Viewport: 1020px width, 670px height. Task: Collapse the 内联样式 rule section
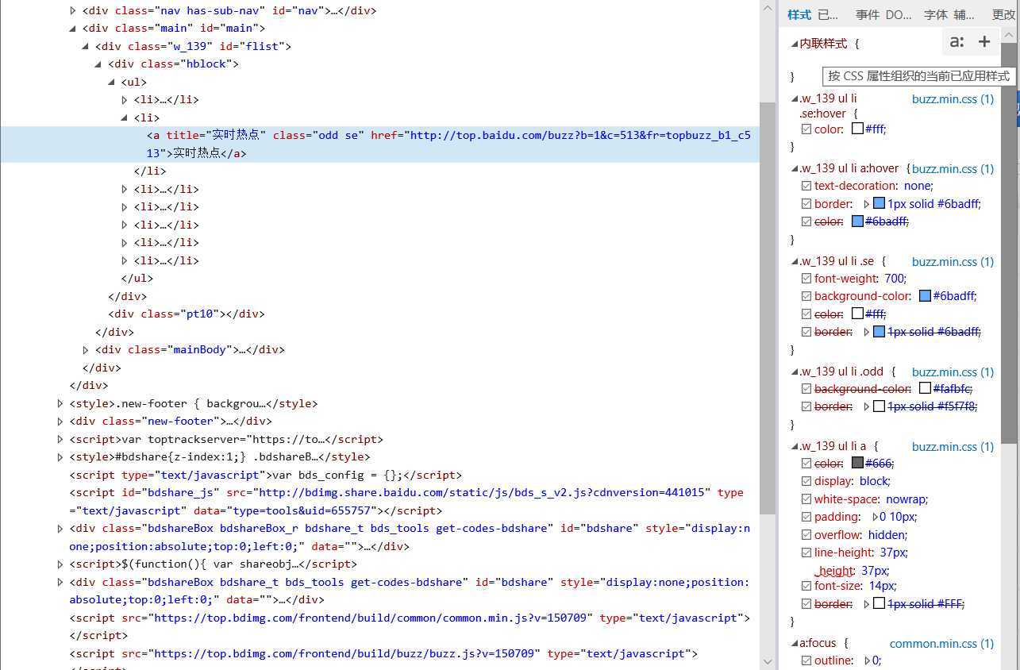point(795,44)
